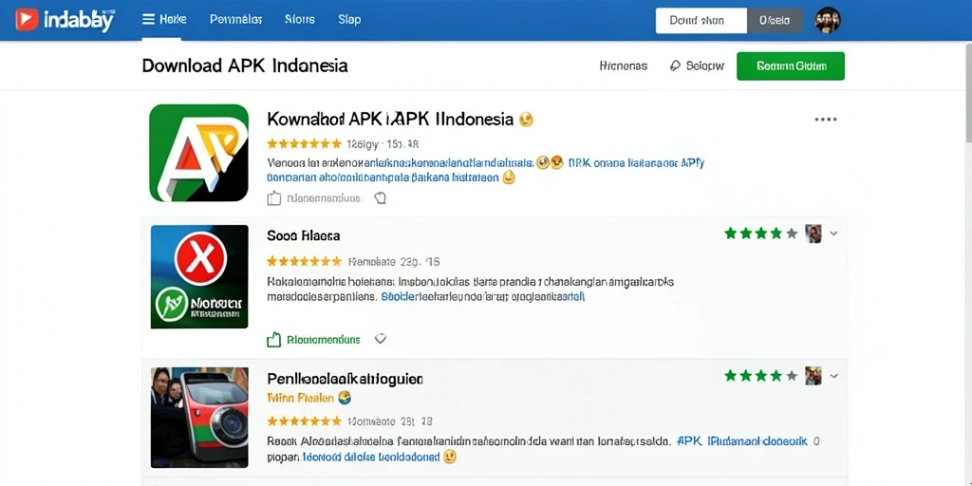Click reviewer avatar on the Penllkenalaafkaltloguien row
This screenshot has width=972, height=486.
pos(813,376)
